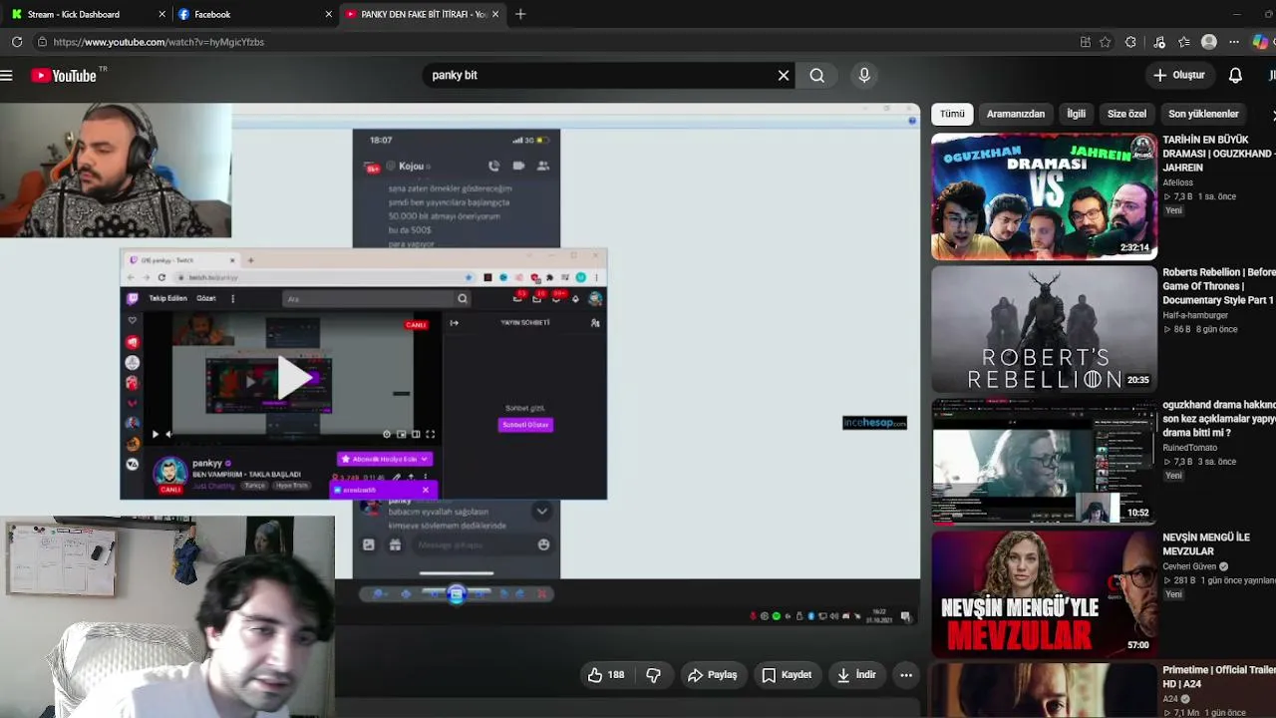Select the Tümü filter chip
The image size is (1276, 718).
(952, 114)
